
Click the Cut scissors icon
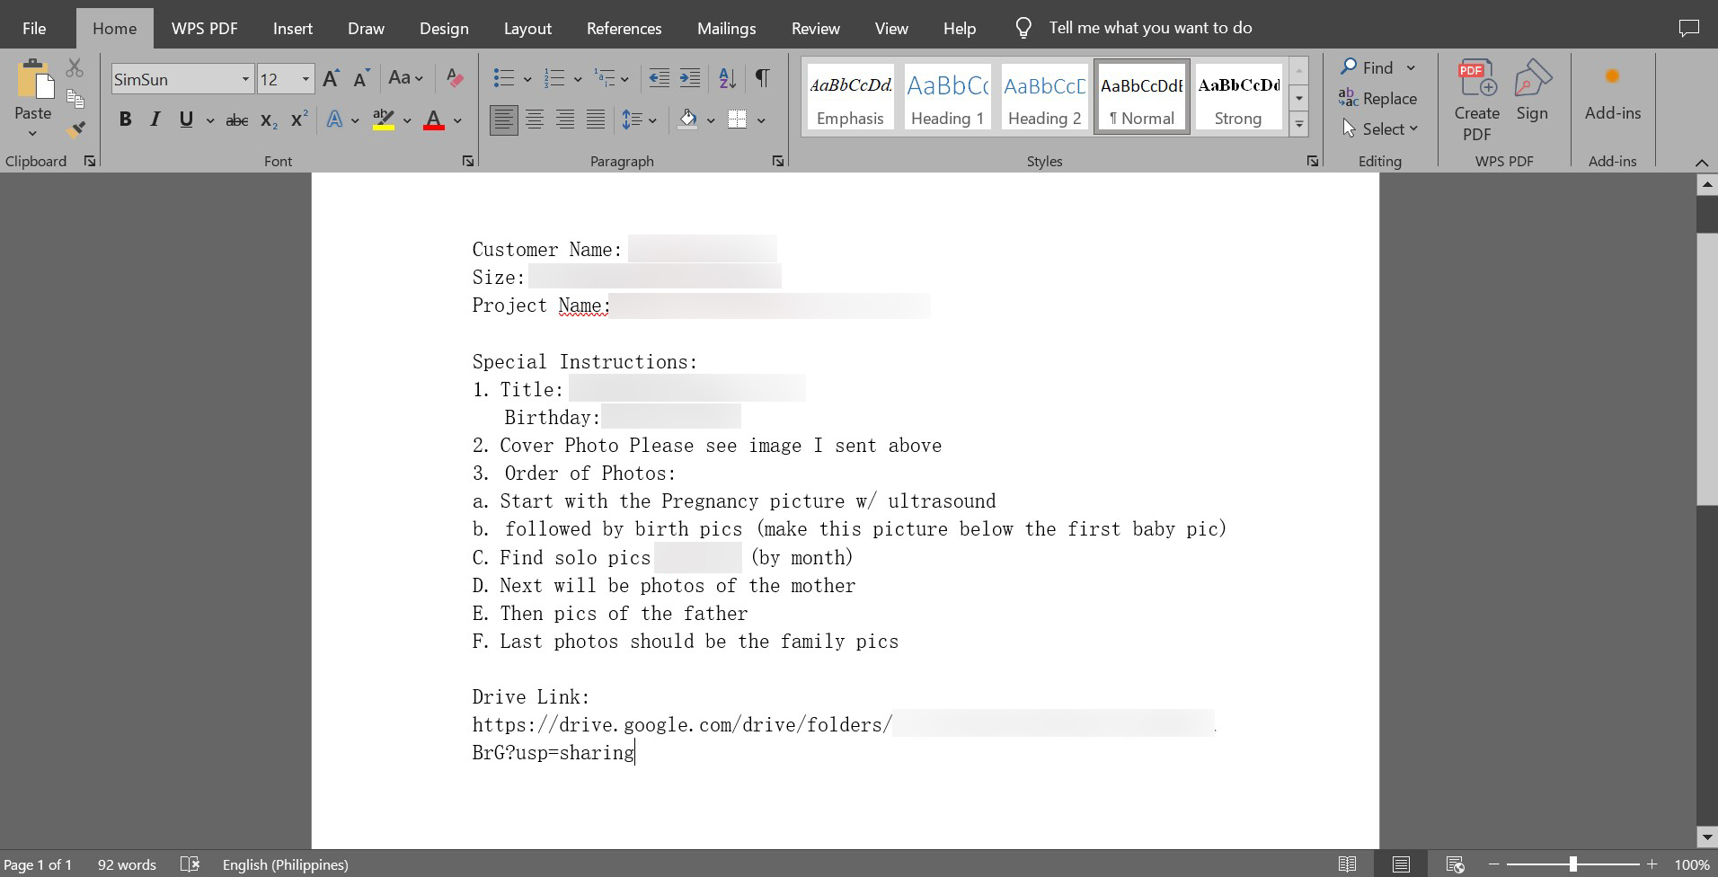(x=75, y=68)
